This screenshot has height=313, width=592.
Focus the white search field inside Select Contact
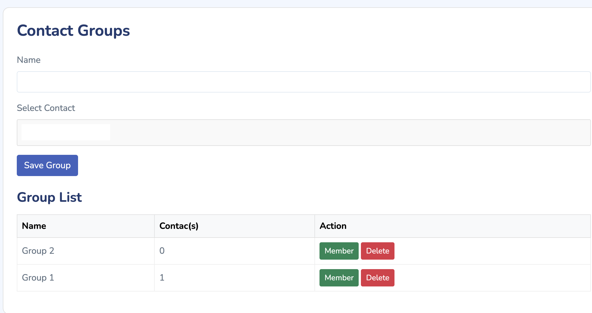[x=66, y=132]
